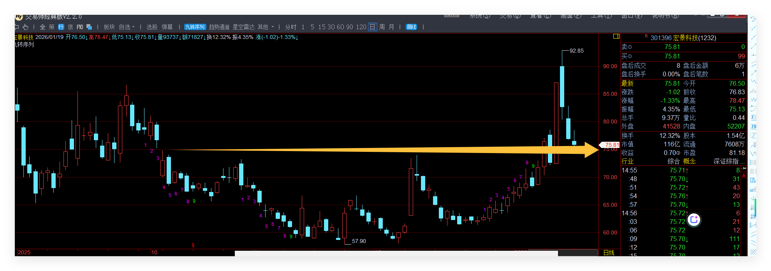Click the F10 company info button
Image resolution: width=771 pixels, height=271 pixels.
coord(80,27)
